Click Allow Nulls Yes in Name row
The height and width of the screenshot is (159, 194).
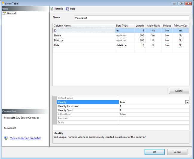(153, 35)
